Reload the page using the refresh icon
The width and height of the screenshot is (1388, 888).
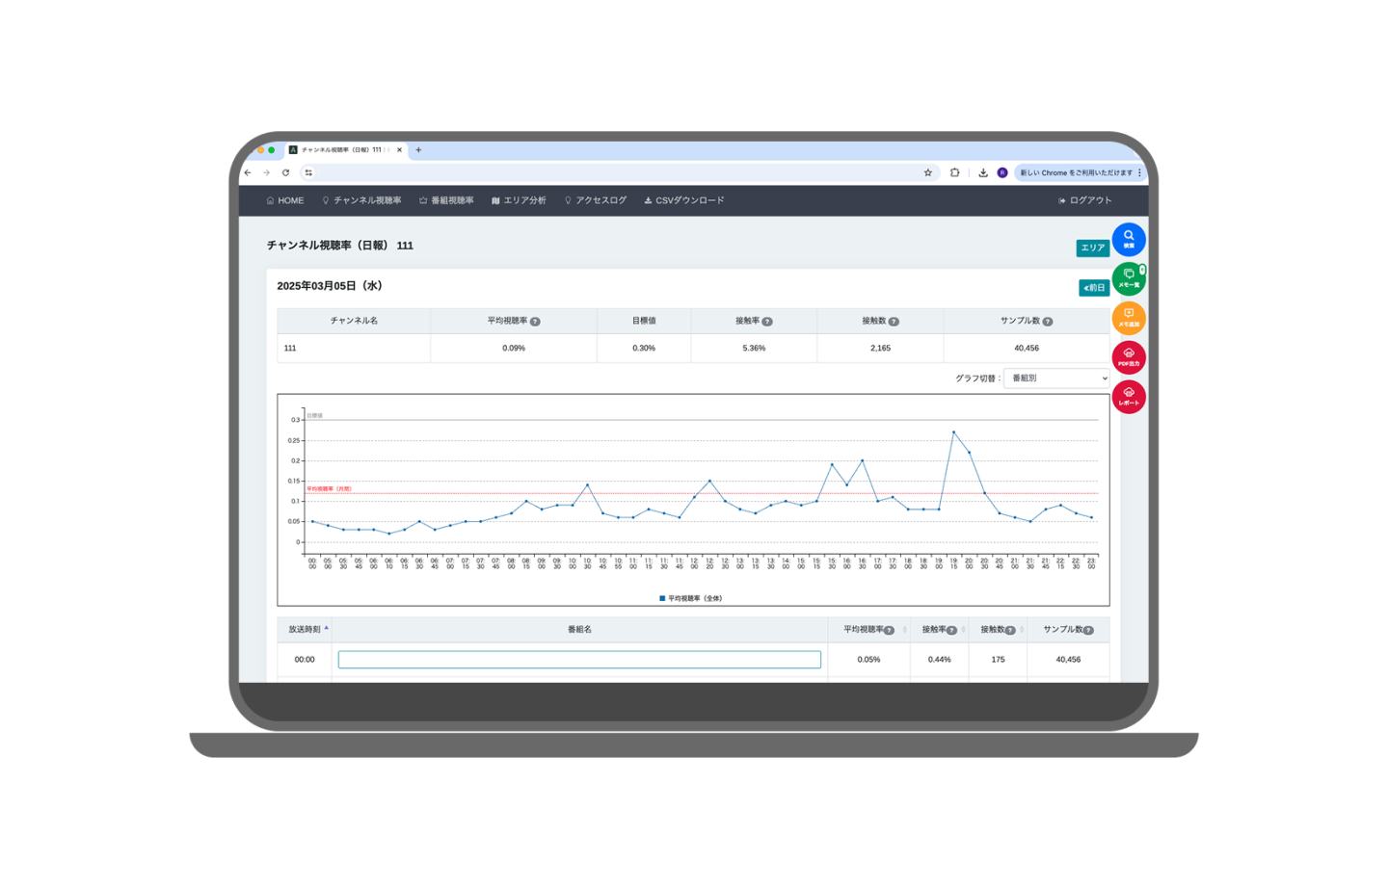pos(285,173)
